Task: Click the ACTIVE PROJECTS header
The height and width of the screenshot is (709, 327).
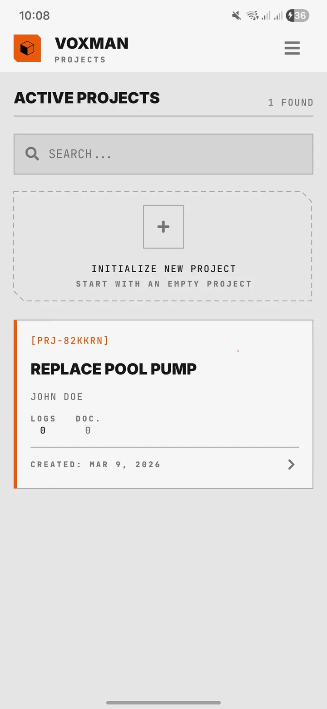Action: click(x=86, y=98)
